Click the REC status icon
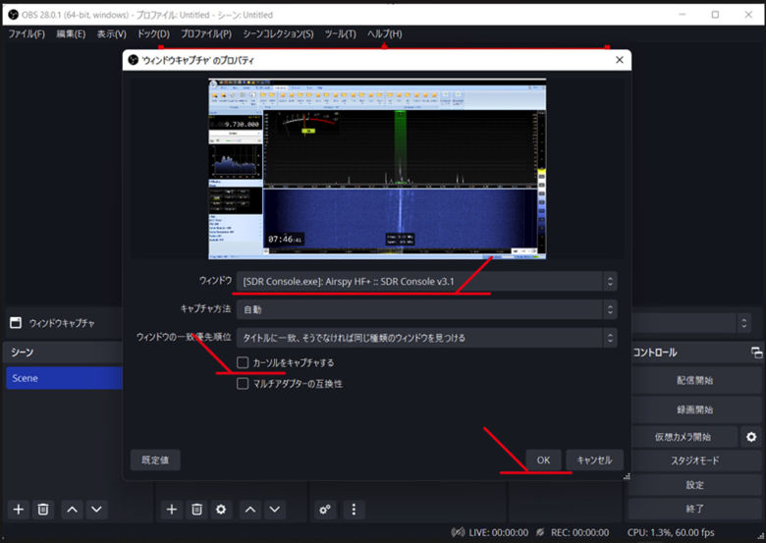Screen dimensions: 766x543 tap(540, 532)
